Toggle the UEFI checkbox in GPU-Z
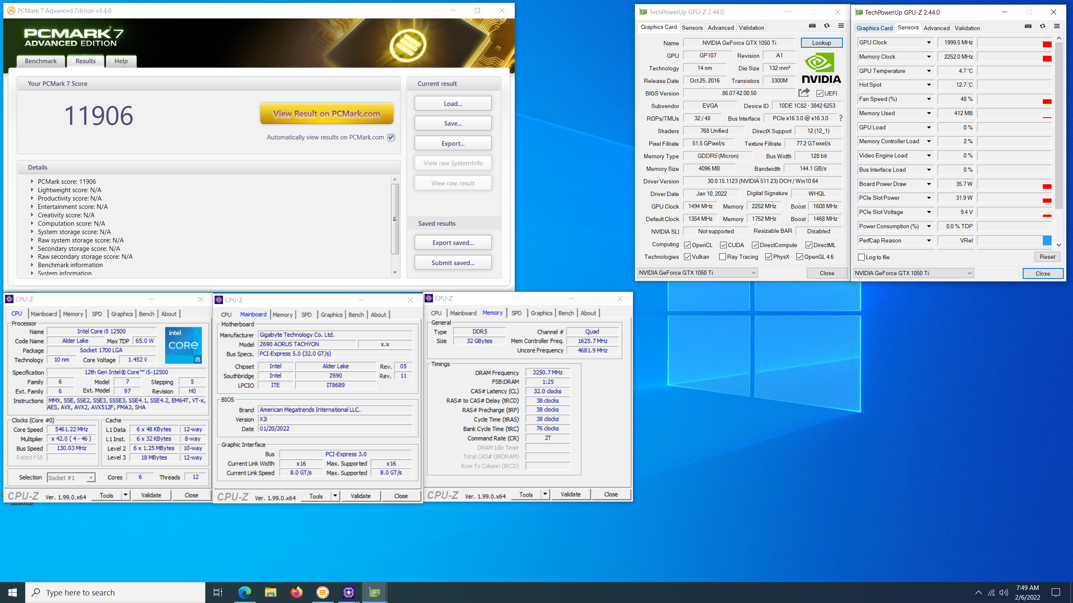This screenshot has width=1073, height=603. [820, 93]
